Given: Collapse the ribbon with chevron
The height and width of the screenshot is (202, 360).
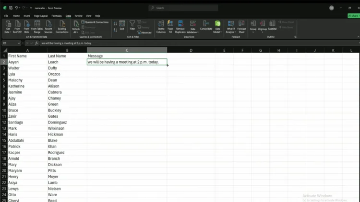Looking at the screenshot, I should click(358, 37).
